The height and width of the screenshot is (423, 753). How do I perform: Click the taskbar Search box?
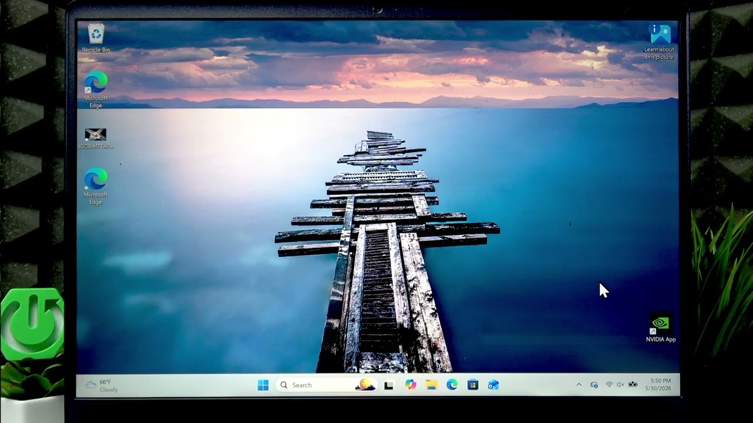pos(325,385)
